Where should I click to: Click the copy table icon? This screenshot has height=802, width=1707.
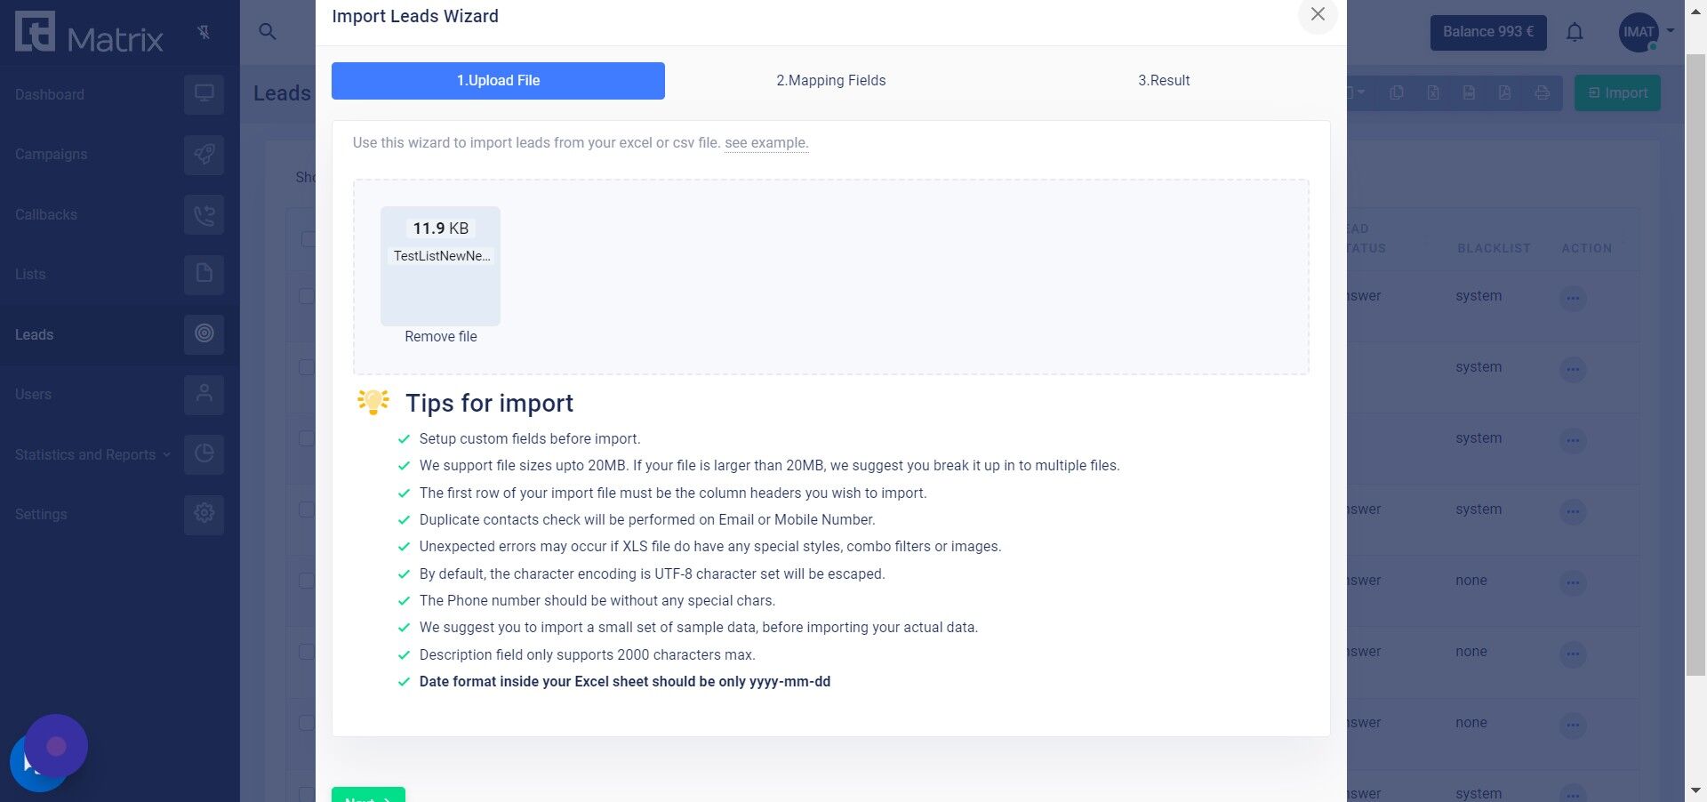(1397, 93)
